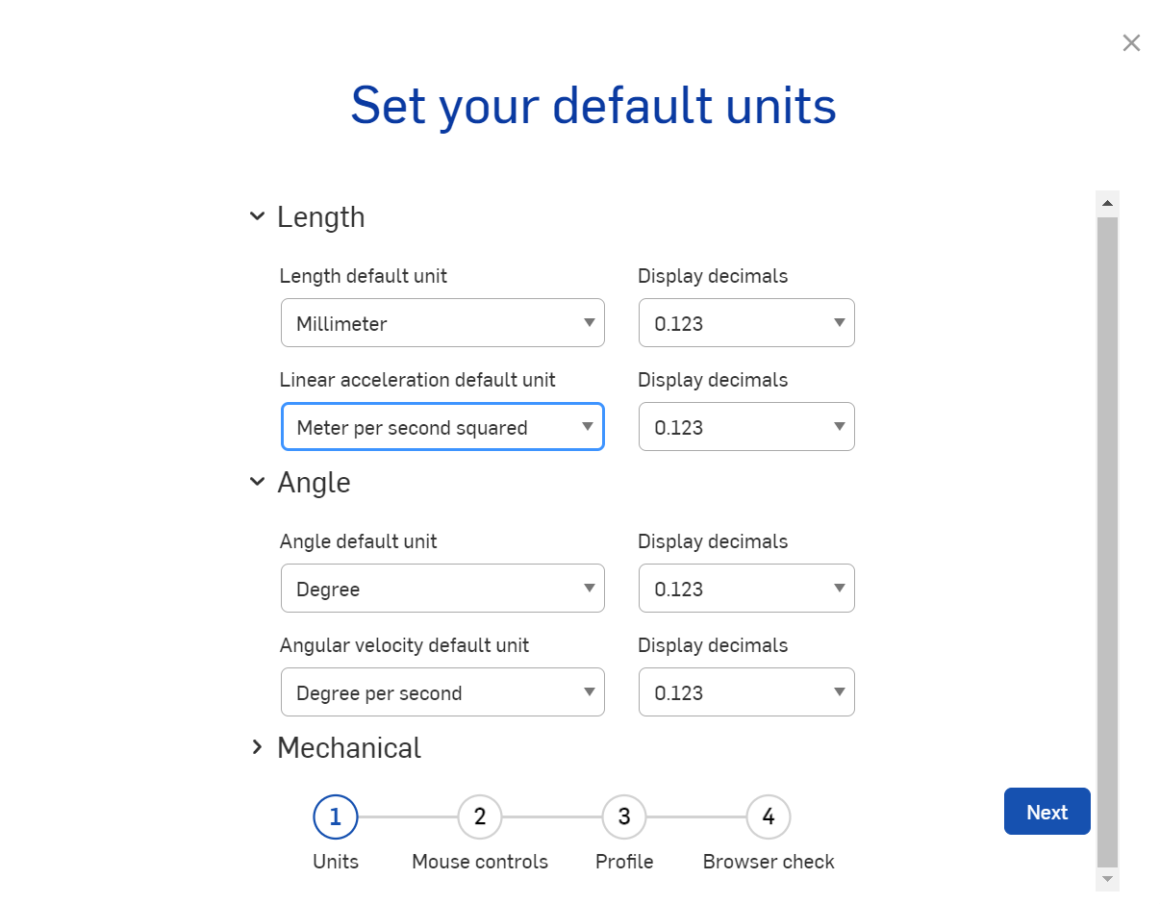Open Angular velocity default unit dropdown
The height and width of the screenshot is (904, 1160).
[x=442, y=692]
